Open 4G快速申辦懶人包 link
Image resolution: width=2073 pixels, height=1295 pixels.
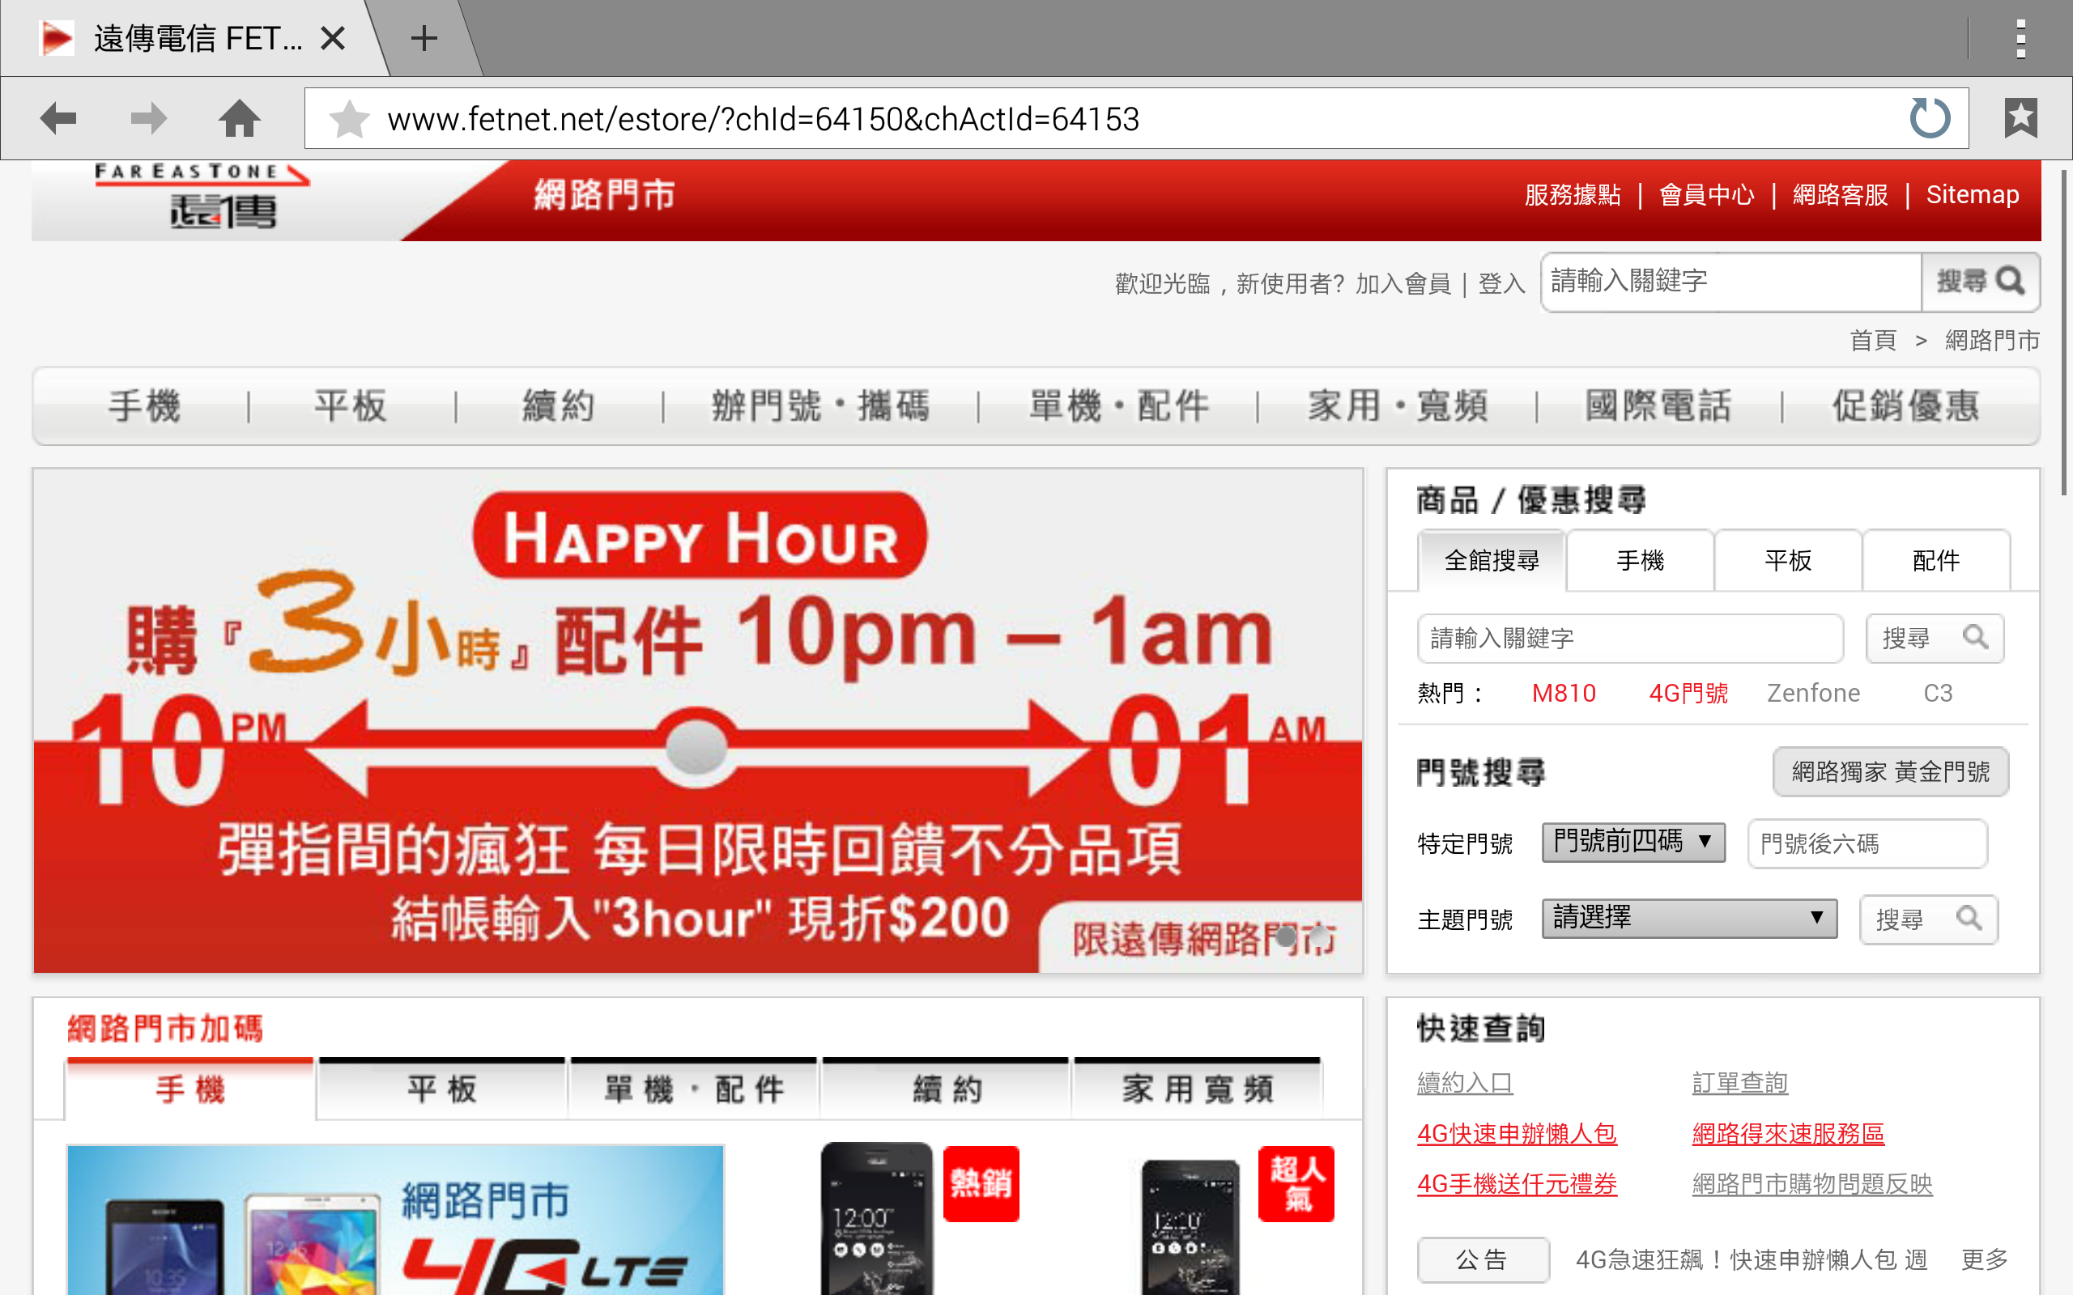[1516, 1134]
